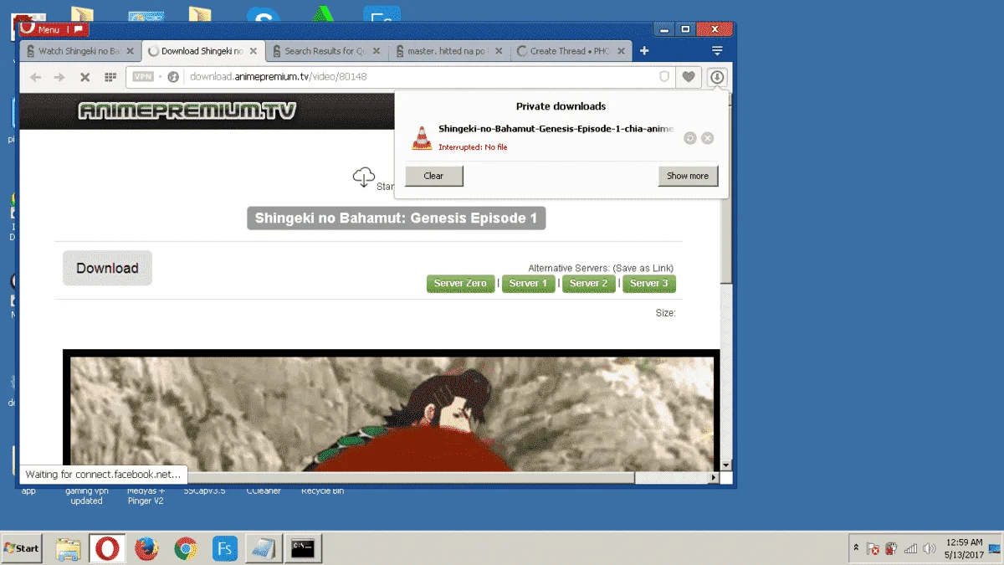Launch Firefox from taskbar
The height and width of the screenshot is (565, 1004).
click(146, 549)
